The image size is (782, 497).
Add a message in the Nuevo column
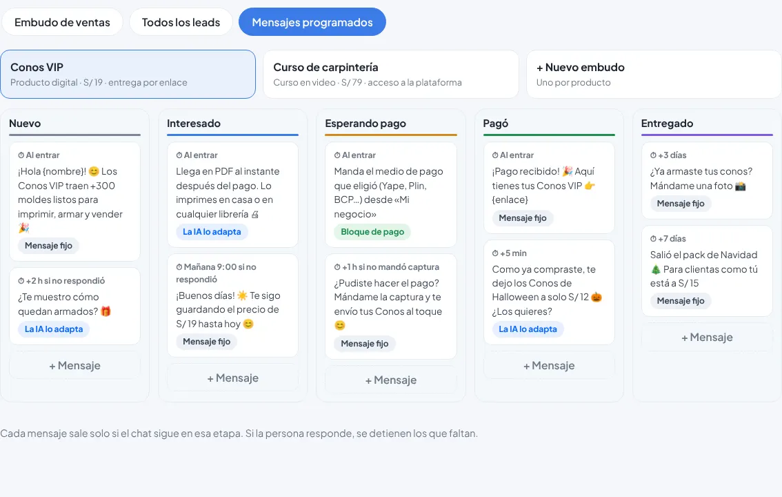(74, 365)
